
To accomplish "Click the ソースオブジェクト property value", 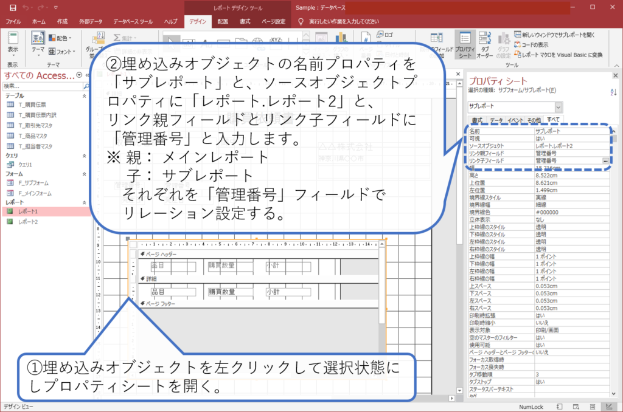I will [572, 146].
